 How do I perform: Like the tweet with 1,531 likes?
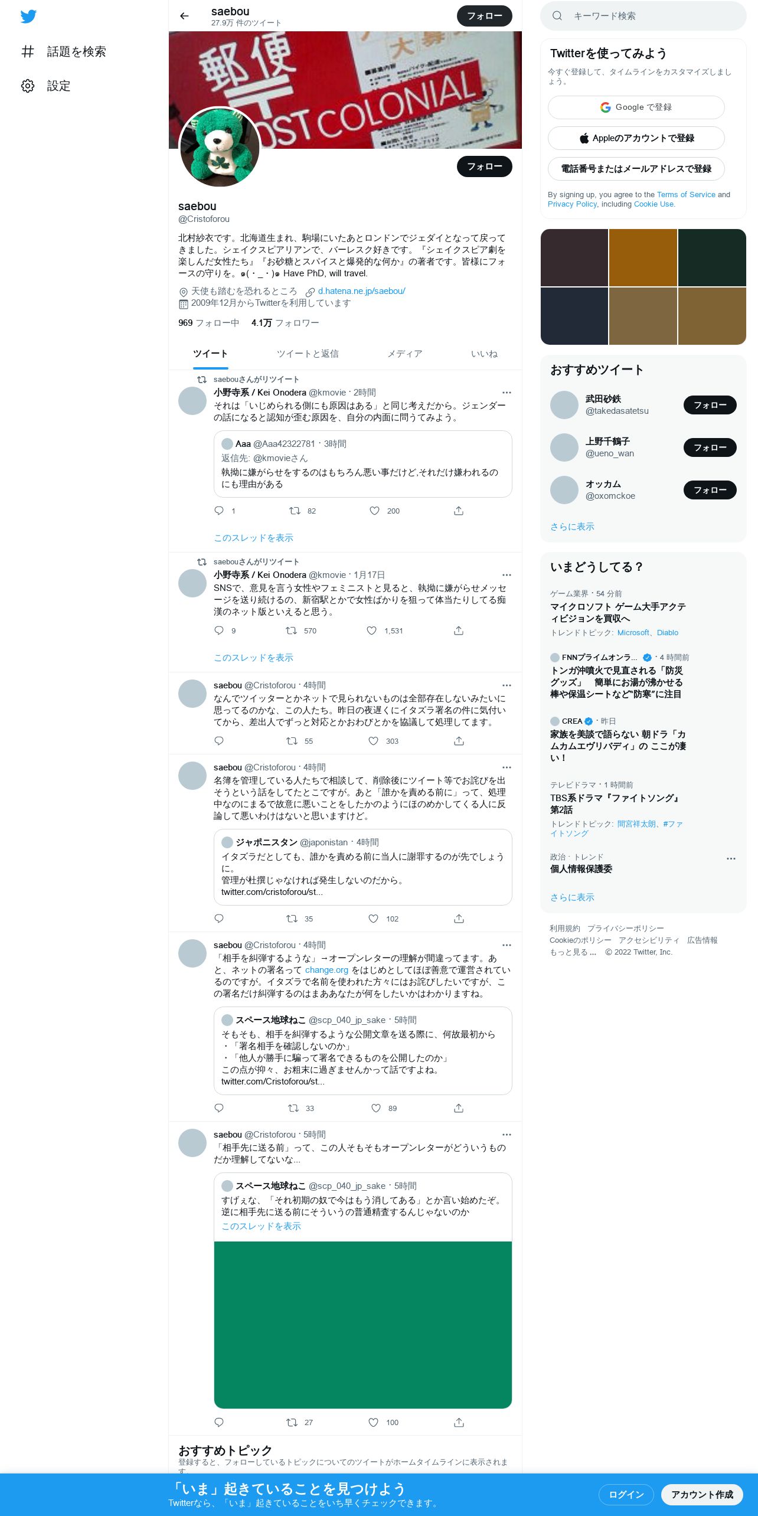point(371,630)
